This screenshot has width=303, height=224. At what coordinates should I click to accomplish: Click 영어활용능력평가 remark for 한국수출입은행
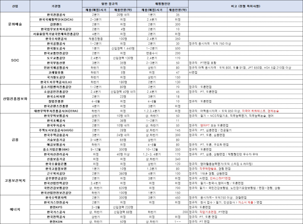[246, 164]
